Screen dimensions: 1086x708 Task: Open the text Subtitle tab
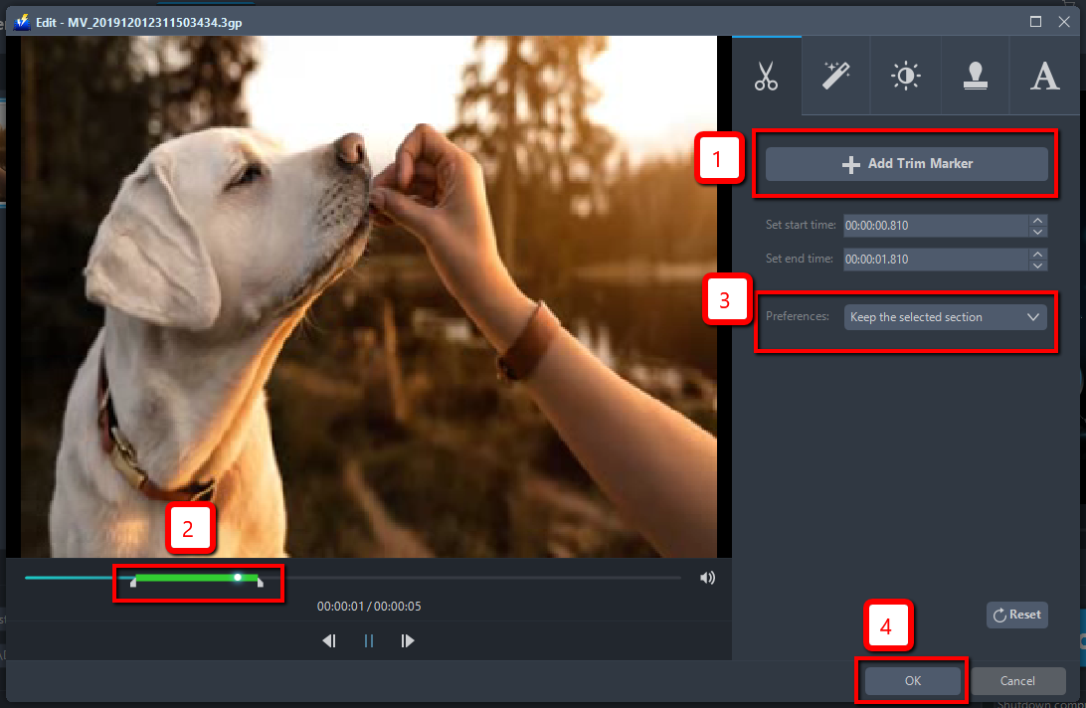coord(1044,77)
